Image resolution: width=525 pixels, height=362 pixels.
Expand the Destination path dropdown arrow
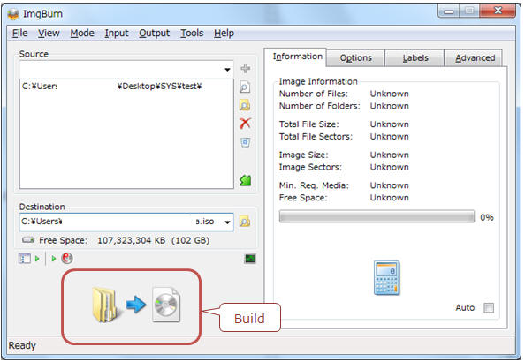[227, 222]
